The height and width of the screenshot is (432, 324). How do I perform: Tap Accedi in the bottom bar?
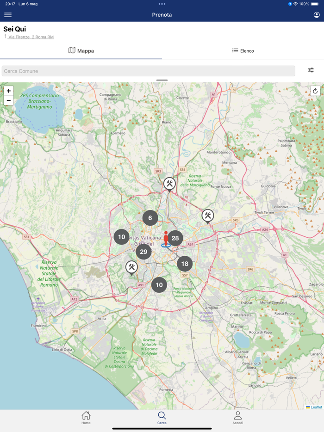(x=238, y=418)
